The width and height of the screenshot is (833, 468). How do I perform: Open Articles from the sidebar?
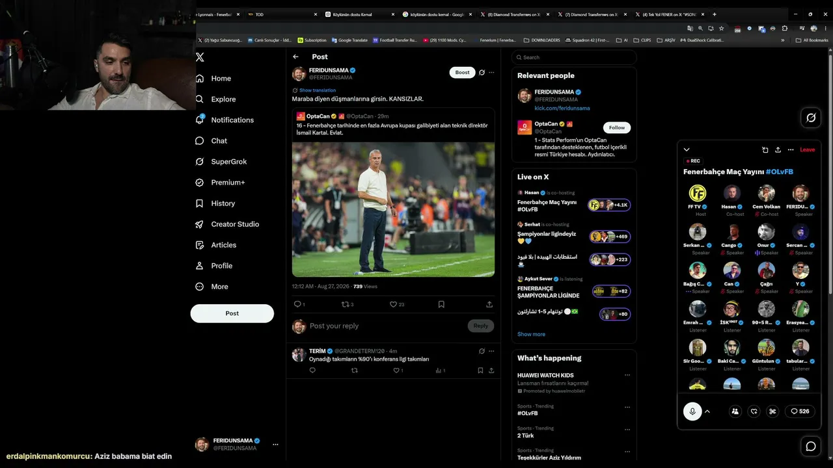215,245
